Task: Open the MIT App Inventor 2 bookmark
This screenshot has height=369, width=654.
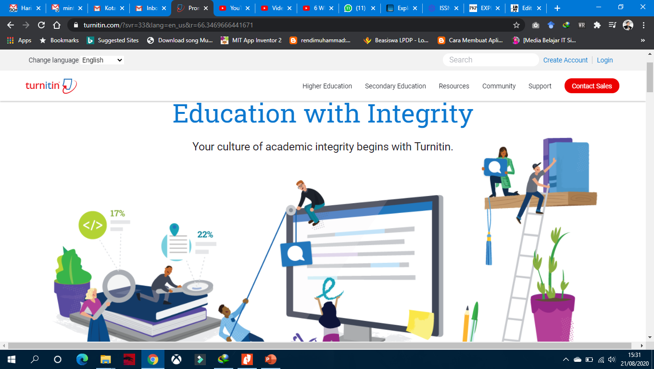Action: (251, 40)
